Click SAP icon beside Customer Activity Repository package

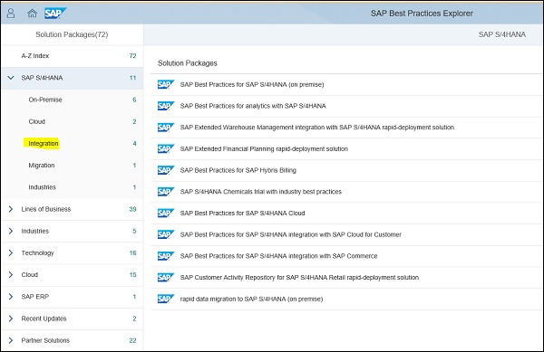tap(166, 278)
